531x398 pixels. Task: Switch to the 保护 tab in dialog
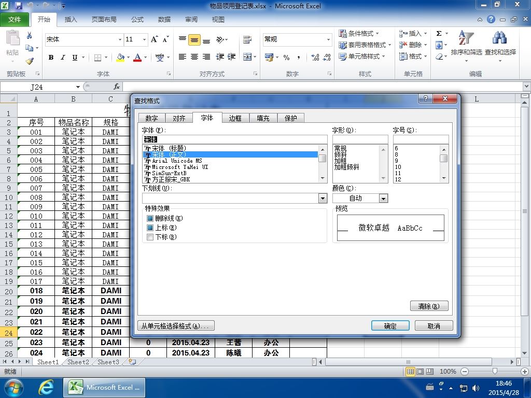tap(290, 118)
